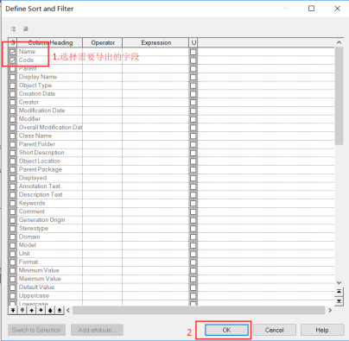Click the Switch to Selection button
Screen dimensions: 349x341
[x=36, y=330]
